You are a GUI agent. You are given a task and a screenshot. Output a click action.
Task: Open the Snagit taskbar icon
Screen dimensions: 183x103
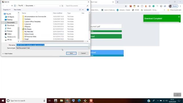pos(91,100)
